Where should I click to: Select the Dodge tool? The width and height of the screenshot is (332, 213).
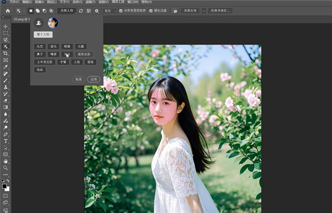(x=6, y=127)
